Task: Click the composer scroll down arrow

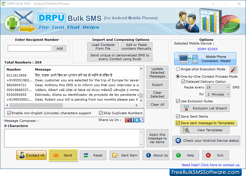Action: tap(141, 145)
